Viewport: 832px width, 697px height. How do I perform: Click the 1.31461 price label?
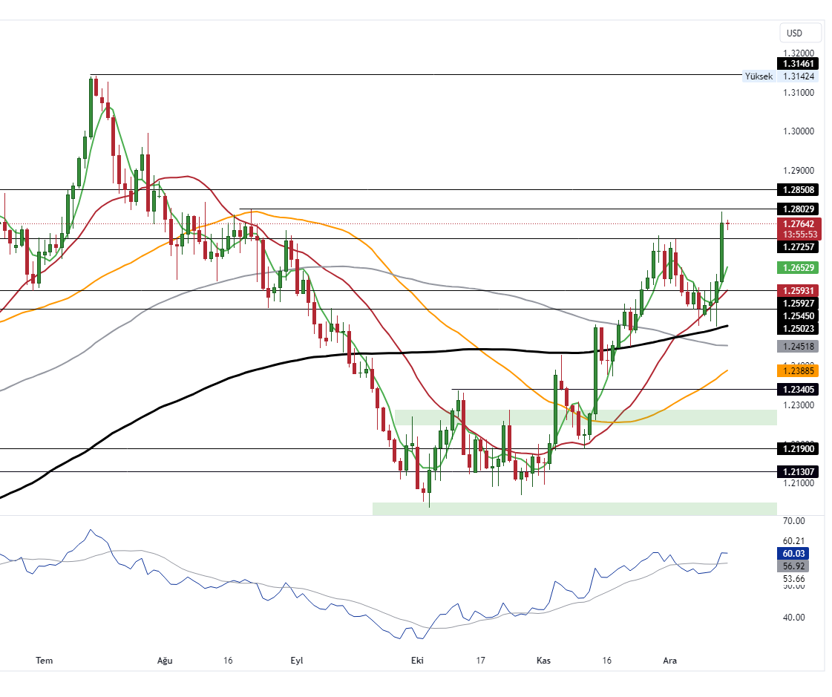click(x=800, y=64)
